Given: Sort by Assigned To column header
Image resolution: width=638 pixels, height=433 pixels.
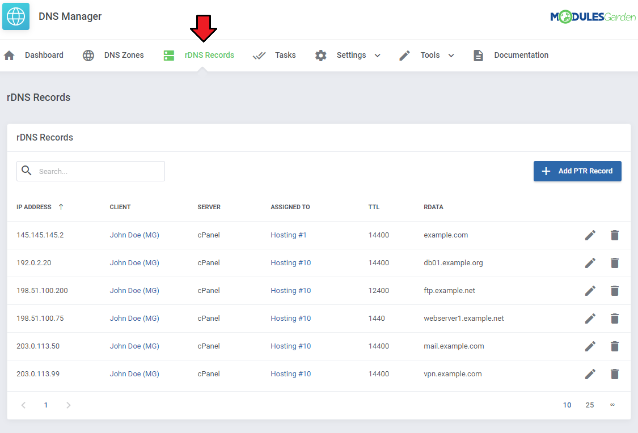Looking at the screenshot, I should pos(290,207).
